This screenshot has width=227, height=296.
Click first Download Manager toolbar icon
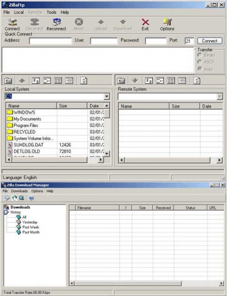tap(7, 198)
